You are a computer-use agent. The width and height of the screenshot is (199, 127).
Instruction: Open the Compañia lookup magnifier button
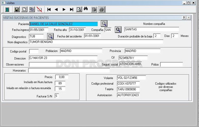[x=118, y=30]
